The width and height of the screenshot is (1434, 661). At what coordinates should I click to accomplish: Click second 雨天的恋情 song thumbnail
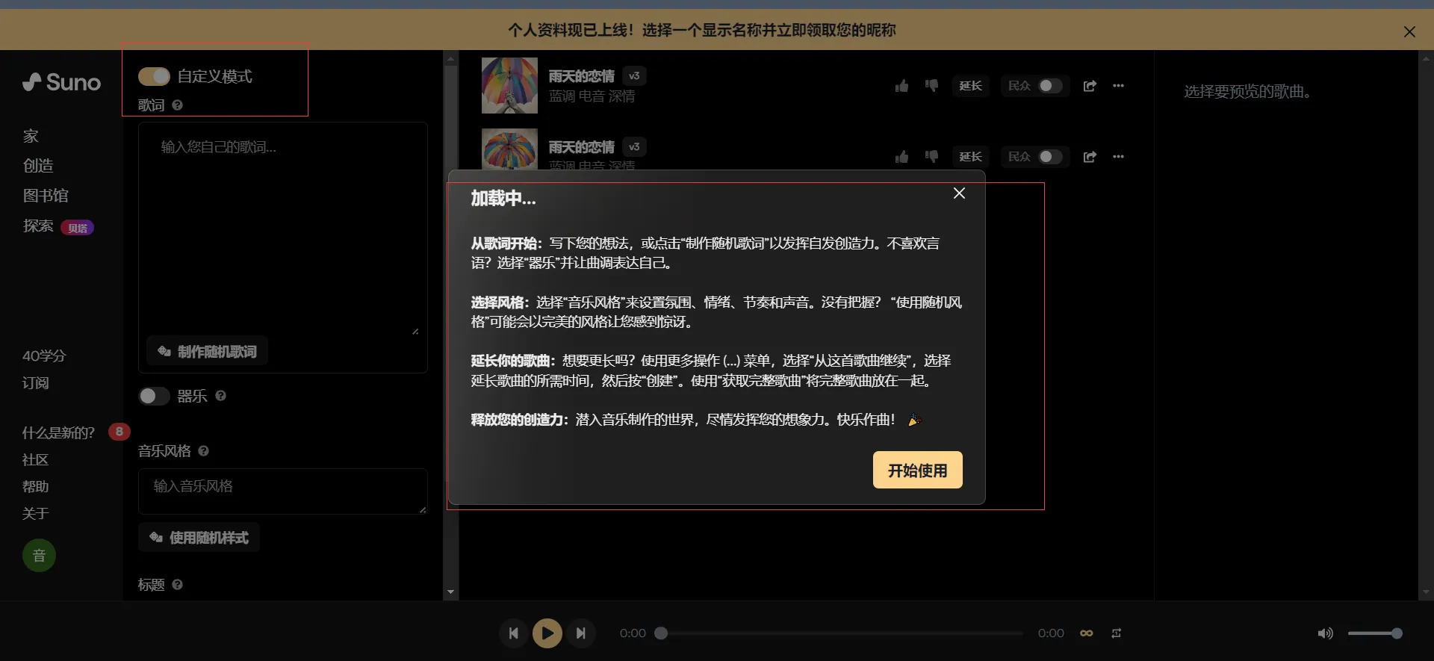pyautogui.click(x=509, y=149)
